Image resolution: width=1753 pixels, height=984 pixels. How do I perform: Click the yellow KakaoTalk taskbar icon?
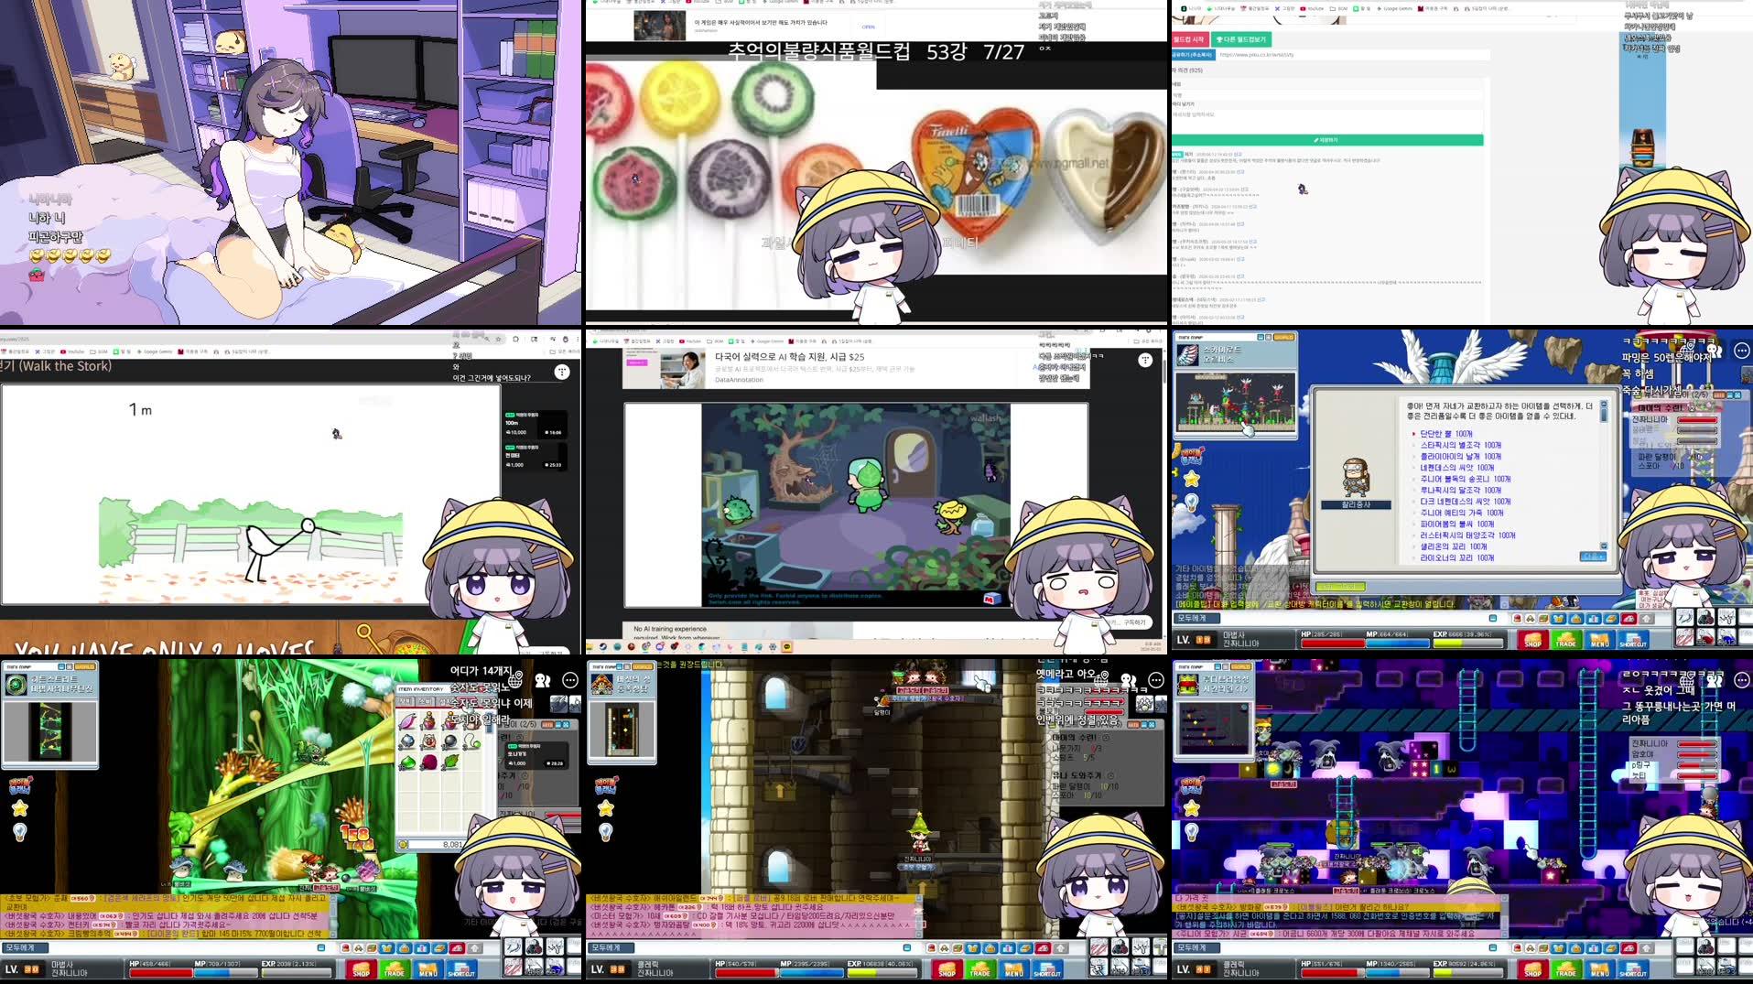[787, 647]
